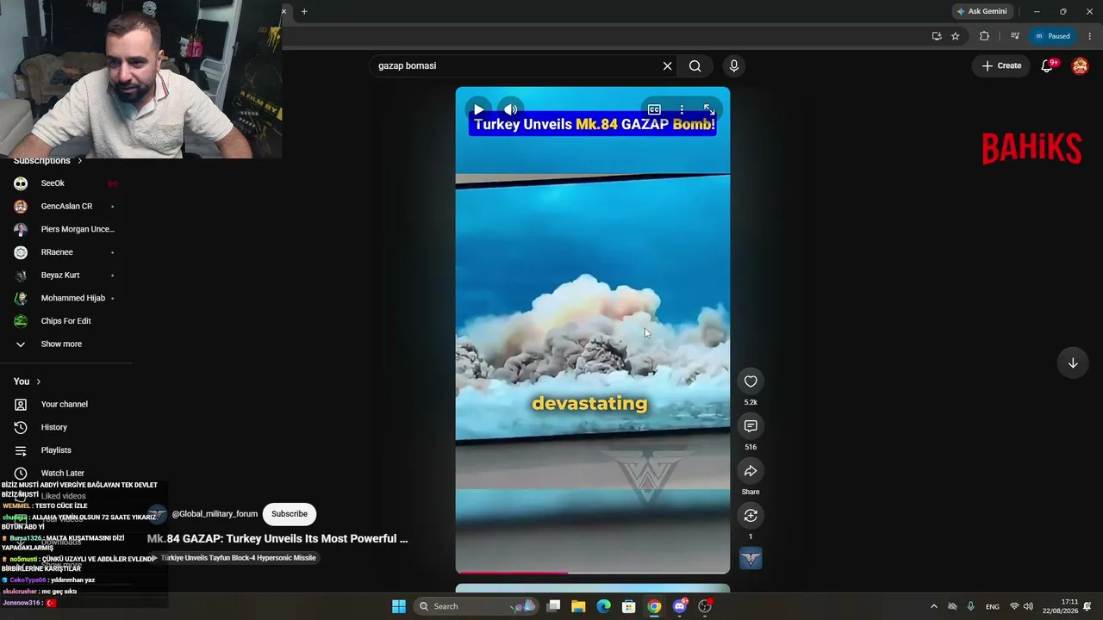Open the comments with 516 count
This screenshot has height=620, width=1103.
point(751,426)
